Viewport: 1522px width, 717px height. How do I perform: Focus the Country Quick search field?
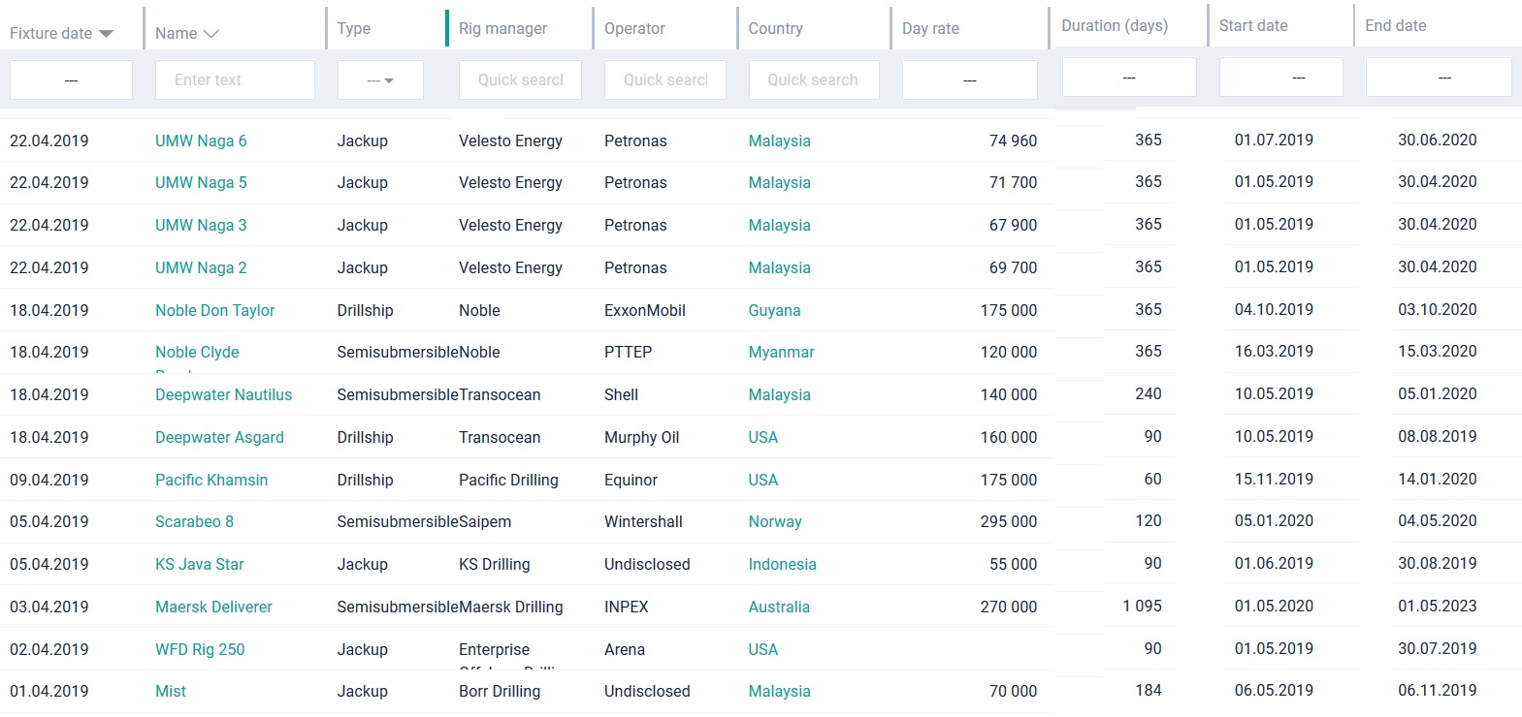pos(813,80)
